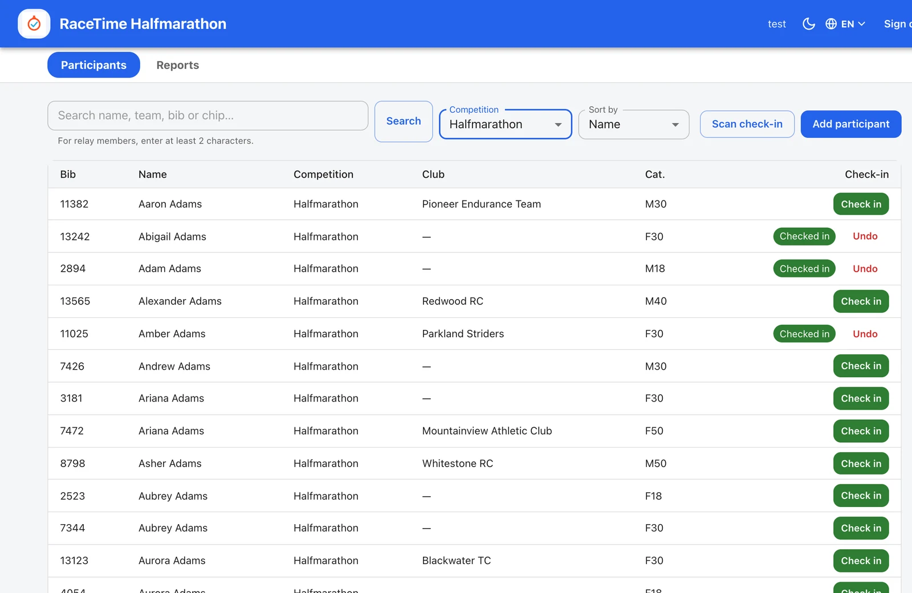Click the Name column header
Viewport: 912px width, 593px height.
153,174
